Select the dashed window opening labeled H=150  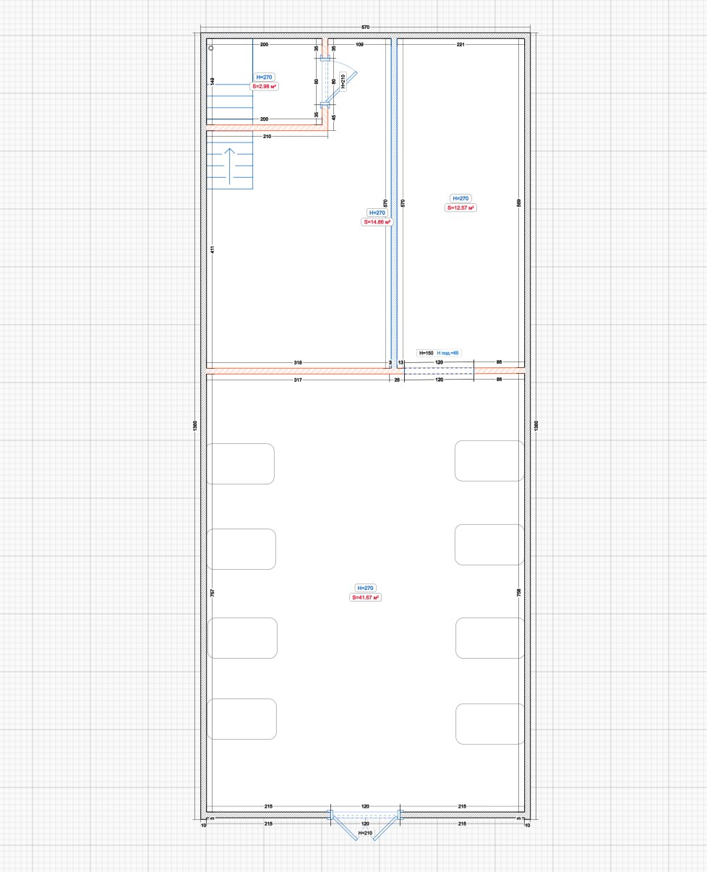pyautogui.click(x=438, y=371)
